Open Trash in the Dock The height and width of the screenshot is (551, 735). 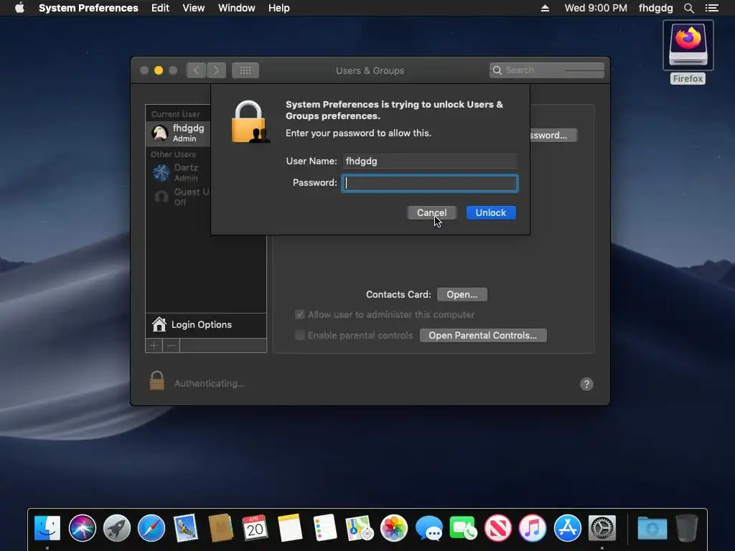[687, 528]
